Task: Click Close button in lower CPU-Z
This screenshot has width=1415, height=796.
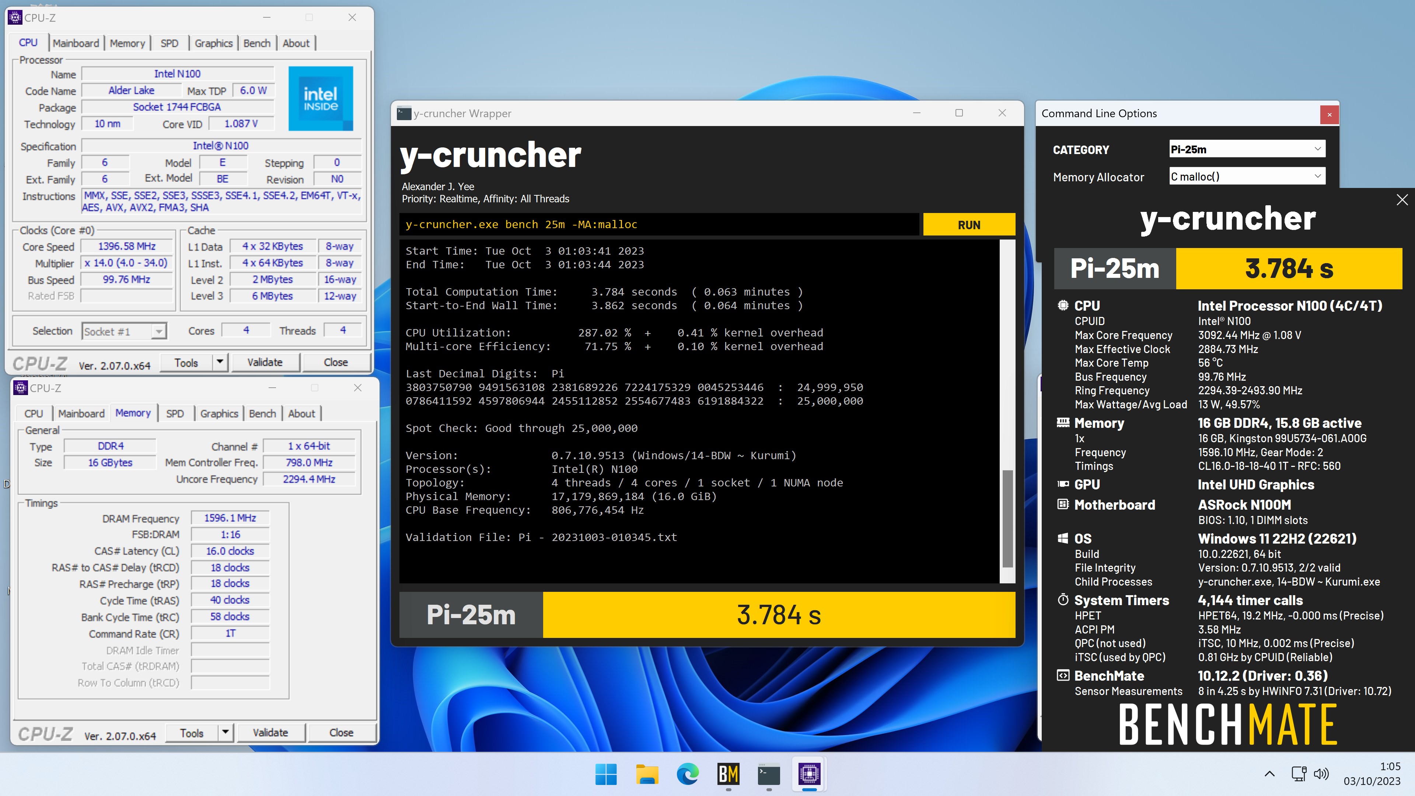Action: point(341,732)
